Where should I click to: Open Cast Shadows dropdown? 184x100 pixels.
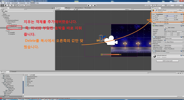point(174,39)
